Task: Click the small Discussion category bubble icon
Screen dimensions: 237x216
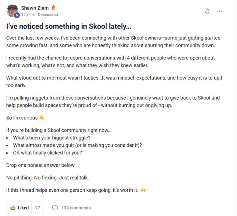Action: [x=34, y=15]
